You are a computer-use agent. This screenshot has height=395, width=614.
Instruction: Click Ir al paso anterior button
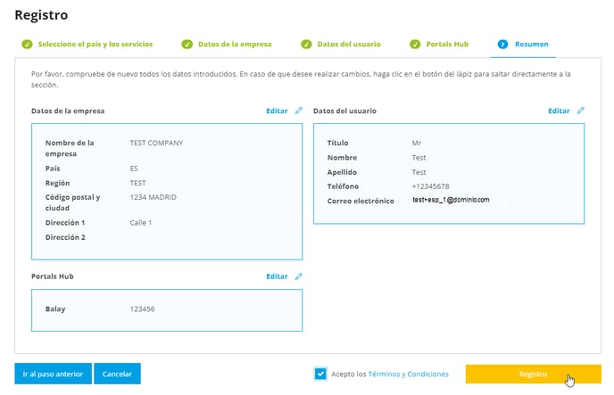tap(53, 374)
